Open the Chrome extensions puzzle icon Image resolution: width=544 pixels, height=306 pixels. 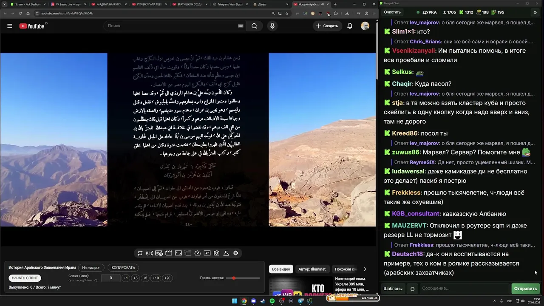pos(336,13)
